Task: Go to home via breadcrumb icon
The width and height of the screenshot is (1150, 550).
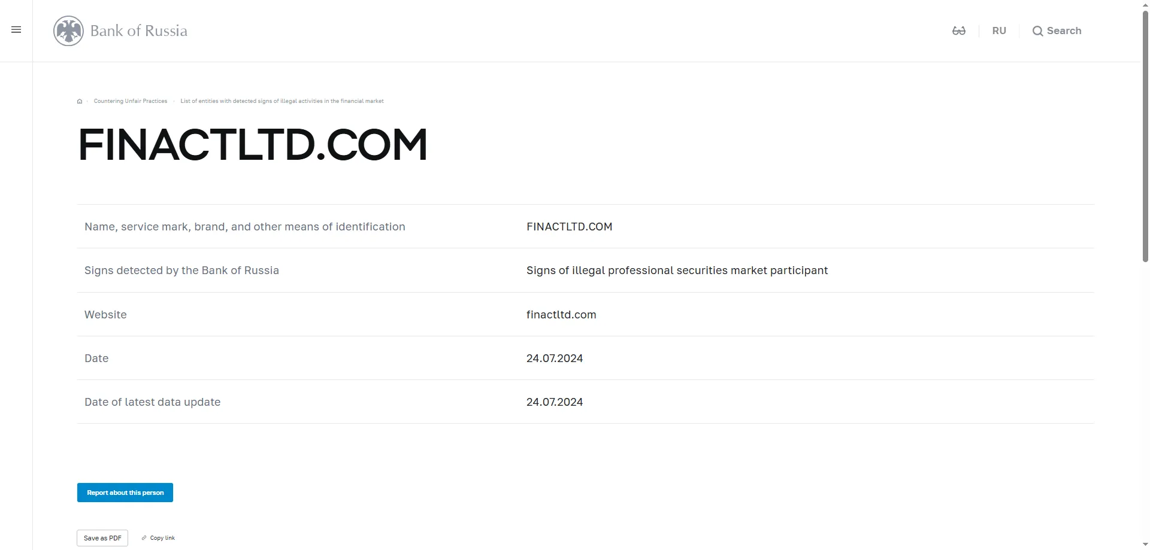Action: [80, 101]
